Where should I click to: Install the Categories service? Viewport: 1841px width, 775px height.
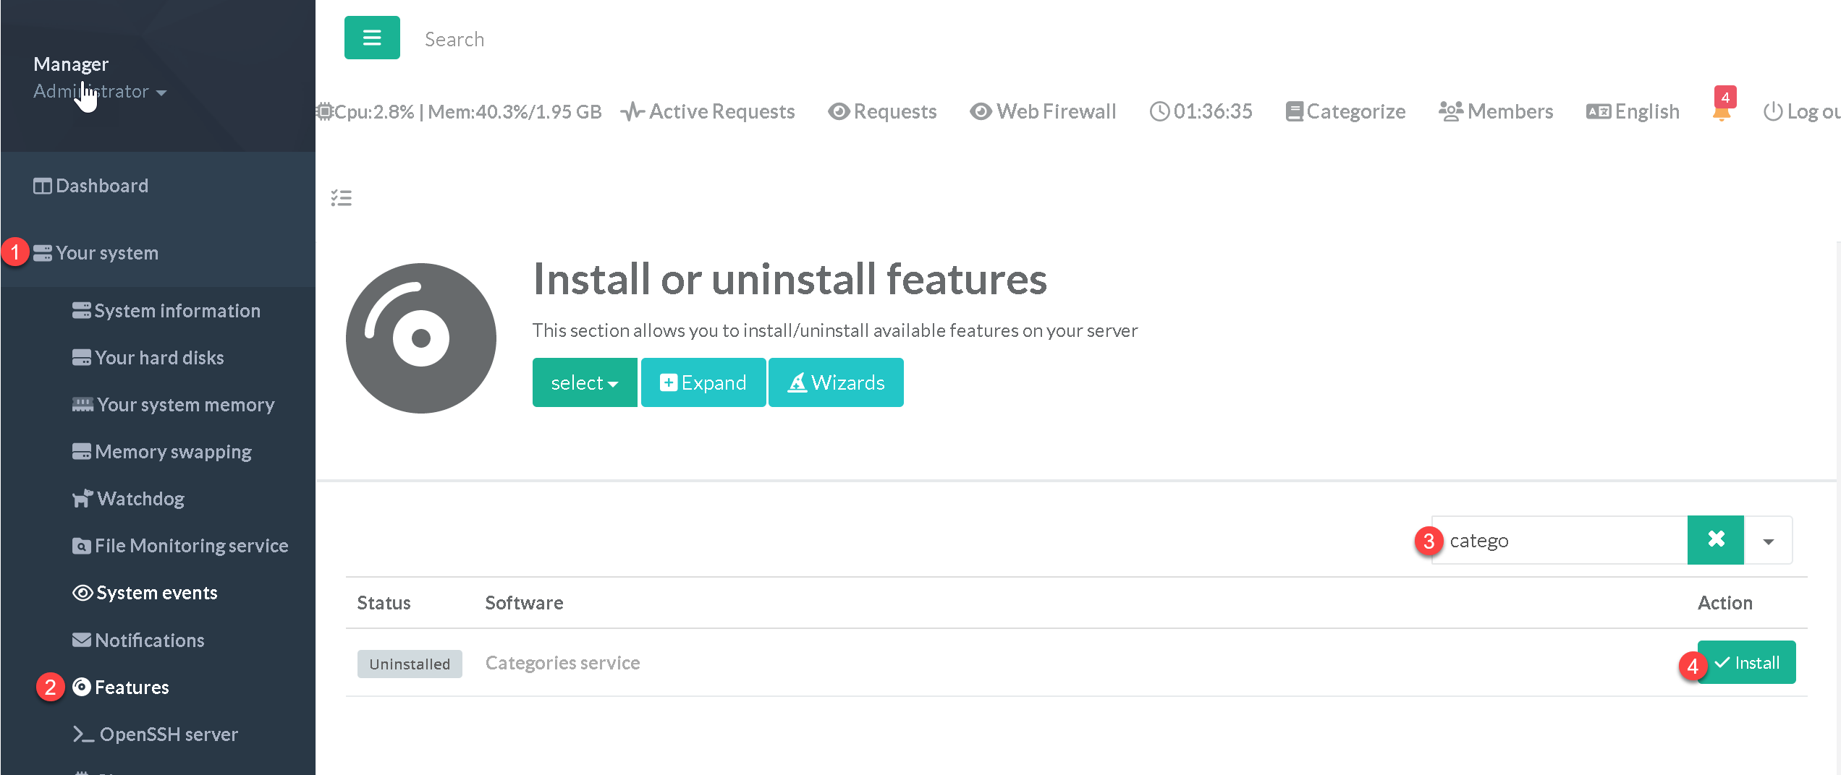point(1745,662)
